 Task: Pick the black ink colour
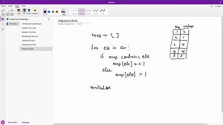coord(45,12)
